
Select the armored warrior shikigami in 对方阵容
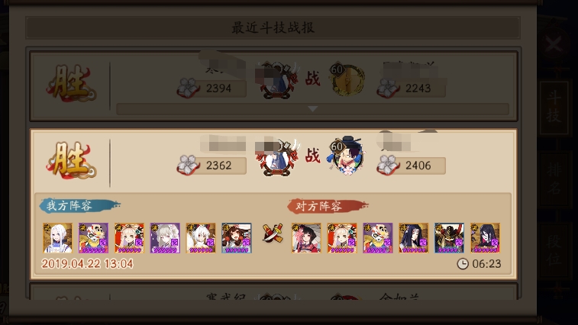point(449,238)
